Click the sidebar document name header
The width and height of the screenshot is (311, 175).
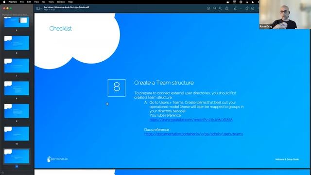15,15
